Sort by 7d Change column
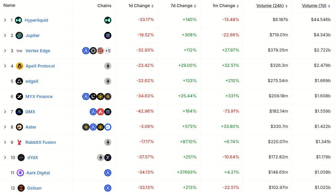 point(184,6)
